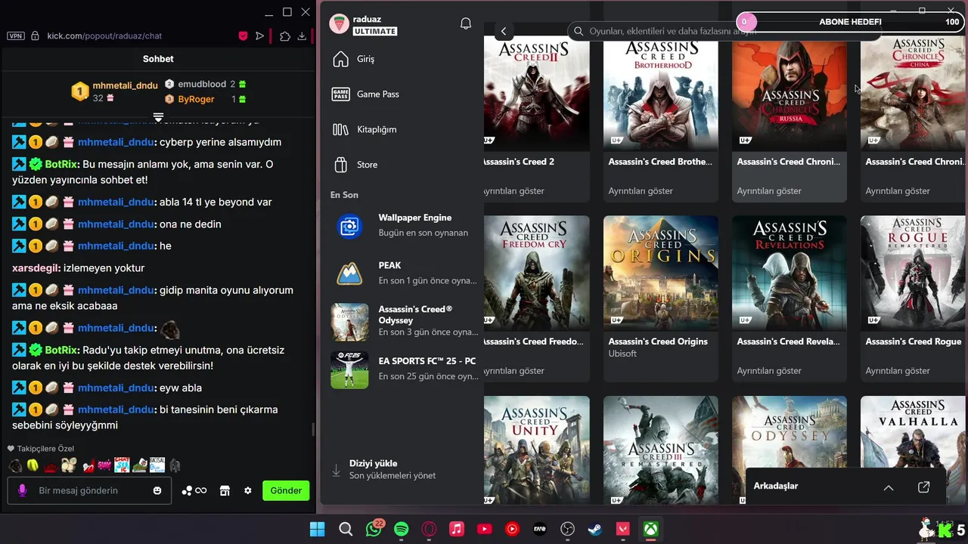Click the raduaz profile avatar
The image size is (968, 544).
pos(339,24)
